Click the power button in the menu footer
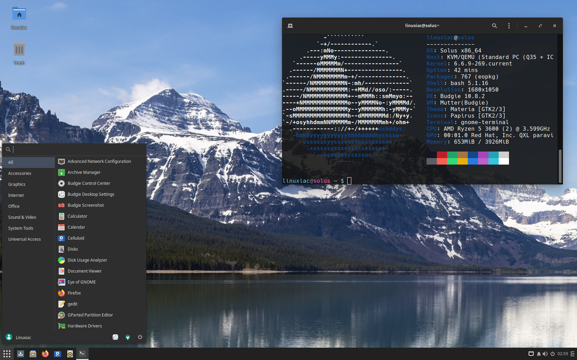This screenshot has height=360, width=577. (140, 337)
